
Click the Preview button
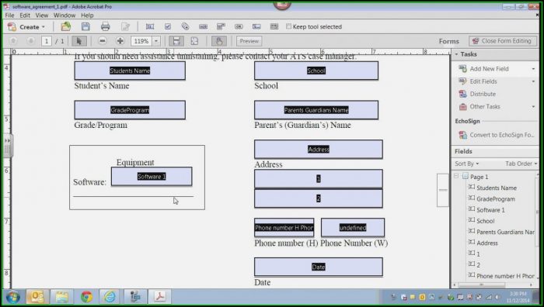click(x=249, y=41)
